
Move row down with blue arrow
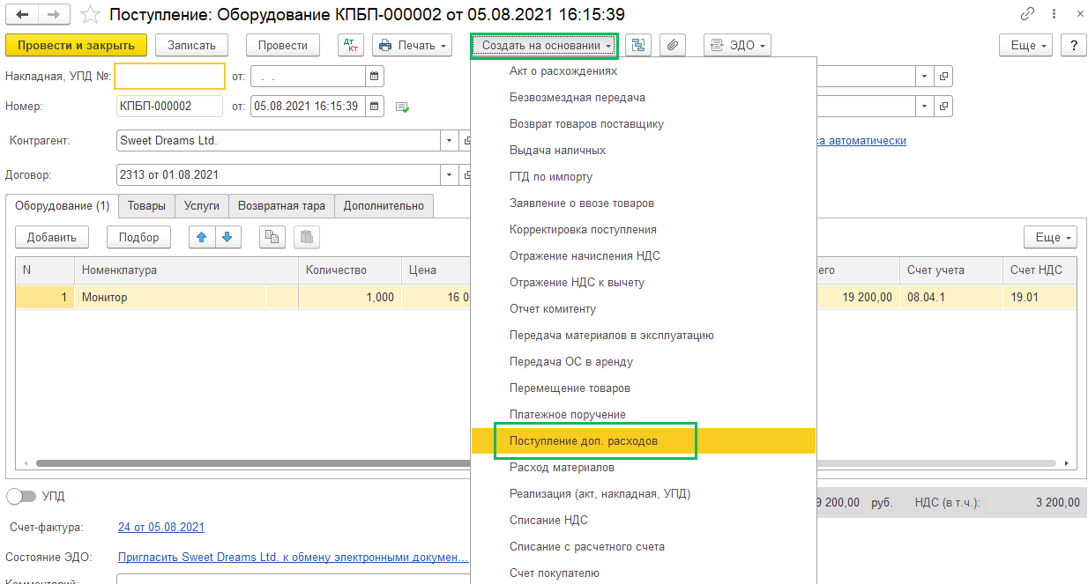pos(227,237)
